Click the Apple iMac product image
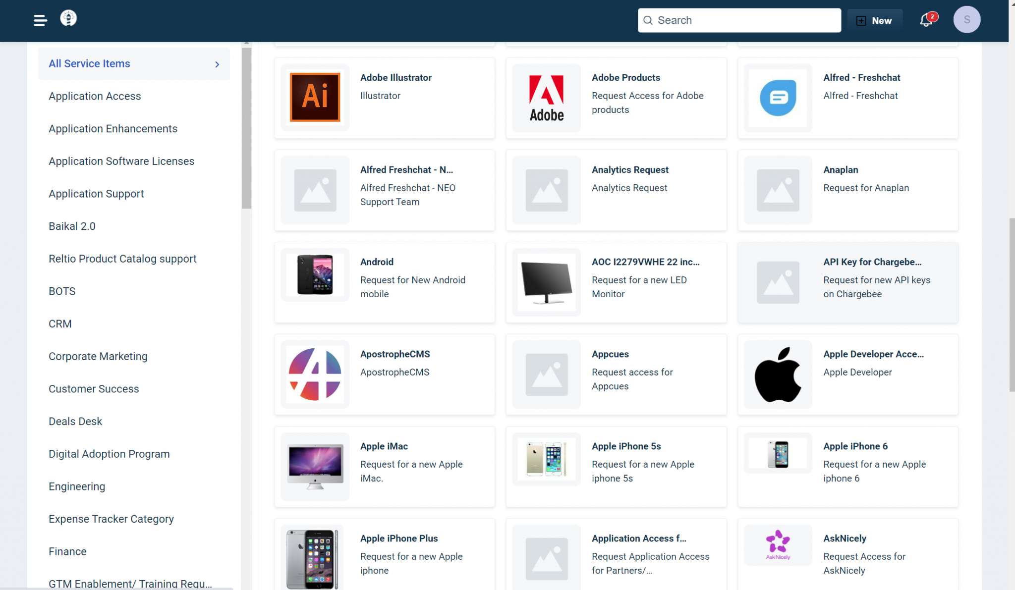The height and width of the screenshot is (590, 1015). coord(314,466)
